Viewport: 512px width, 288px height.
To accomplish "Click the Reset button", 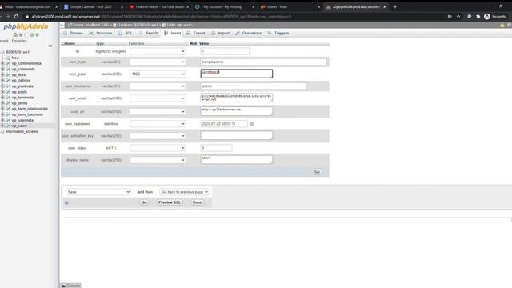I will (x=198, y=202).
